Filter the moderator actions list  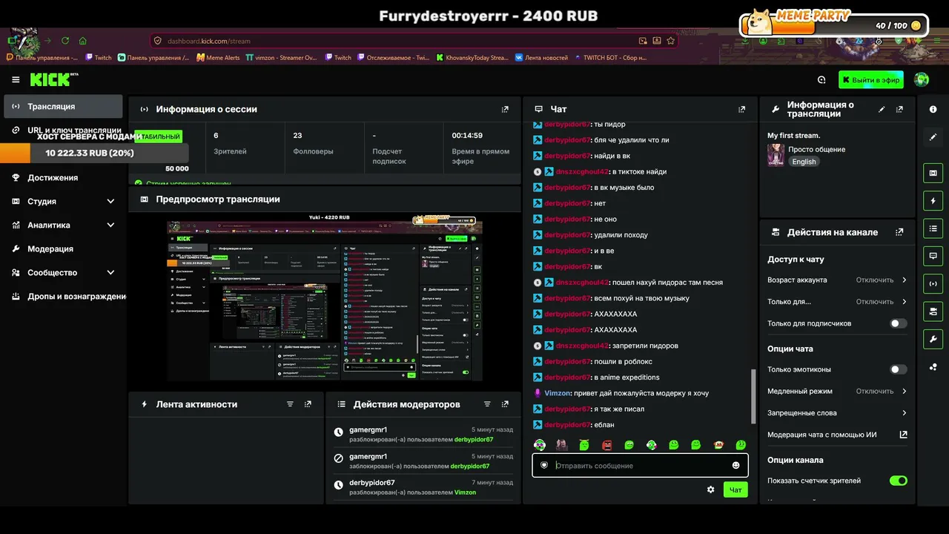coord(487,404)
